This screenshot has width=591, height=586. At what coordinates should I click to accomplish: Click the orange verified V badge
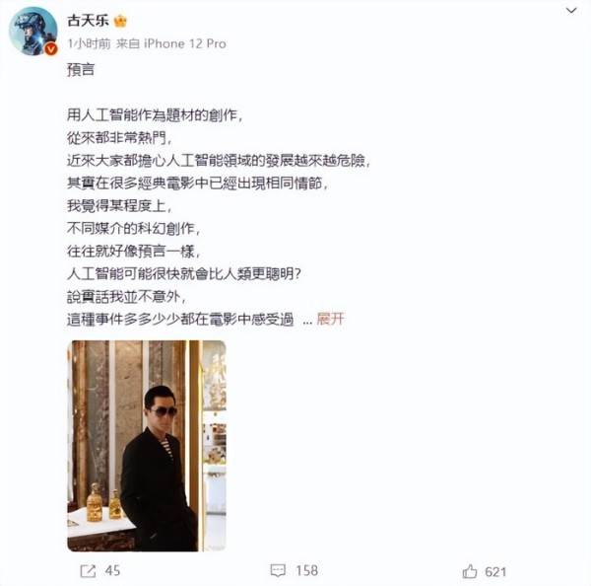click(x=51, y=49)
